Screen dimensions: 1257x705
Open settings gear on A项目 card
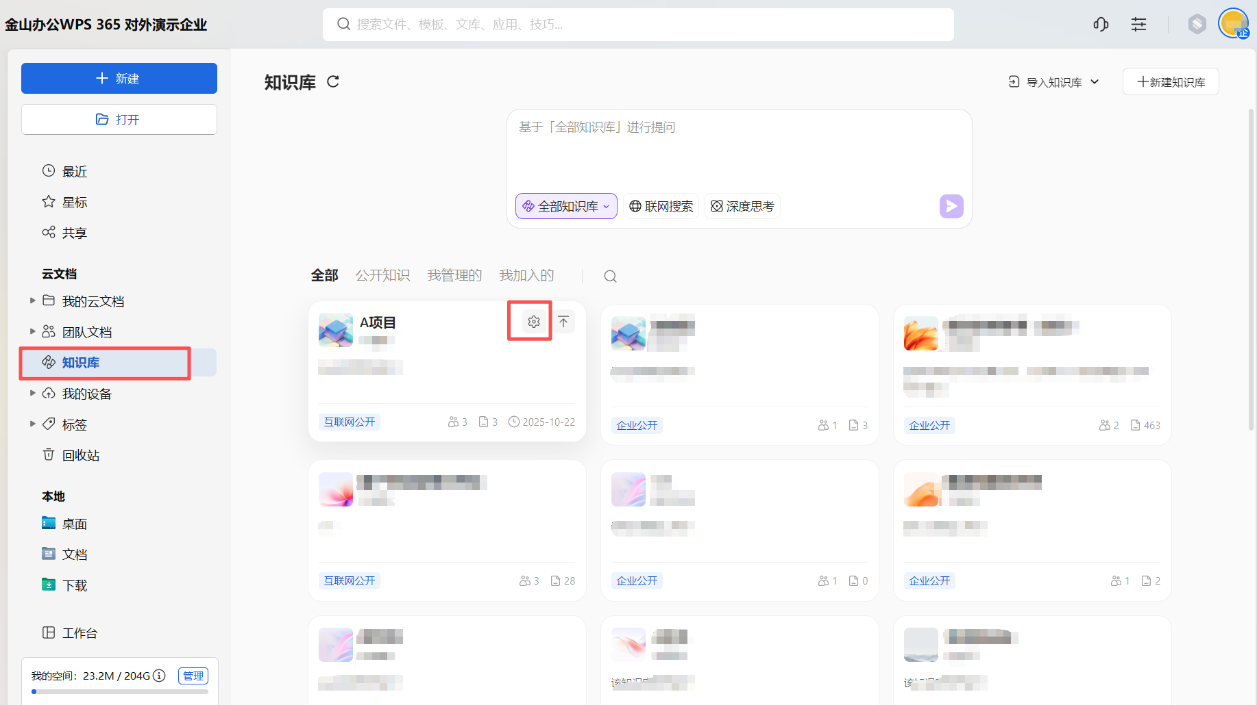(534, 322)
